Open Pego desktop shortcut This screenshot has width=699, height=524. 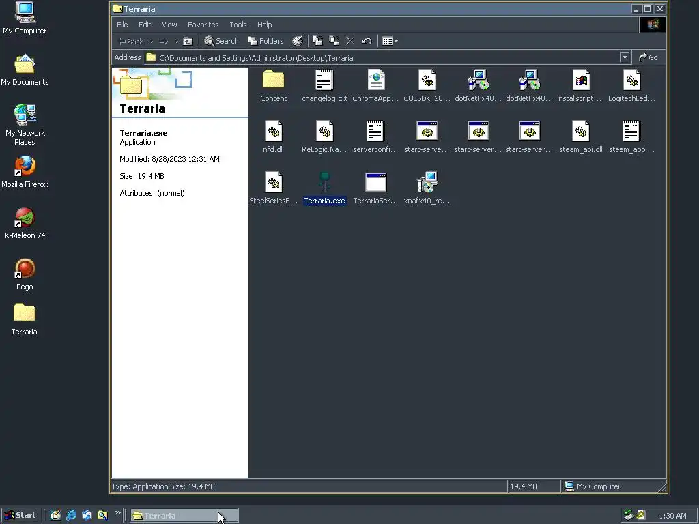[x=25, y=274]
